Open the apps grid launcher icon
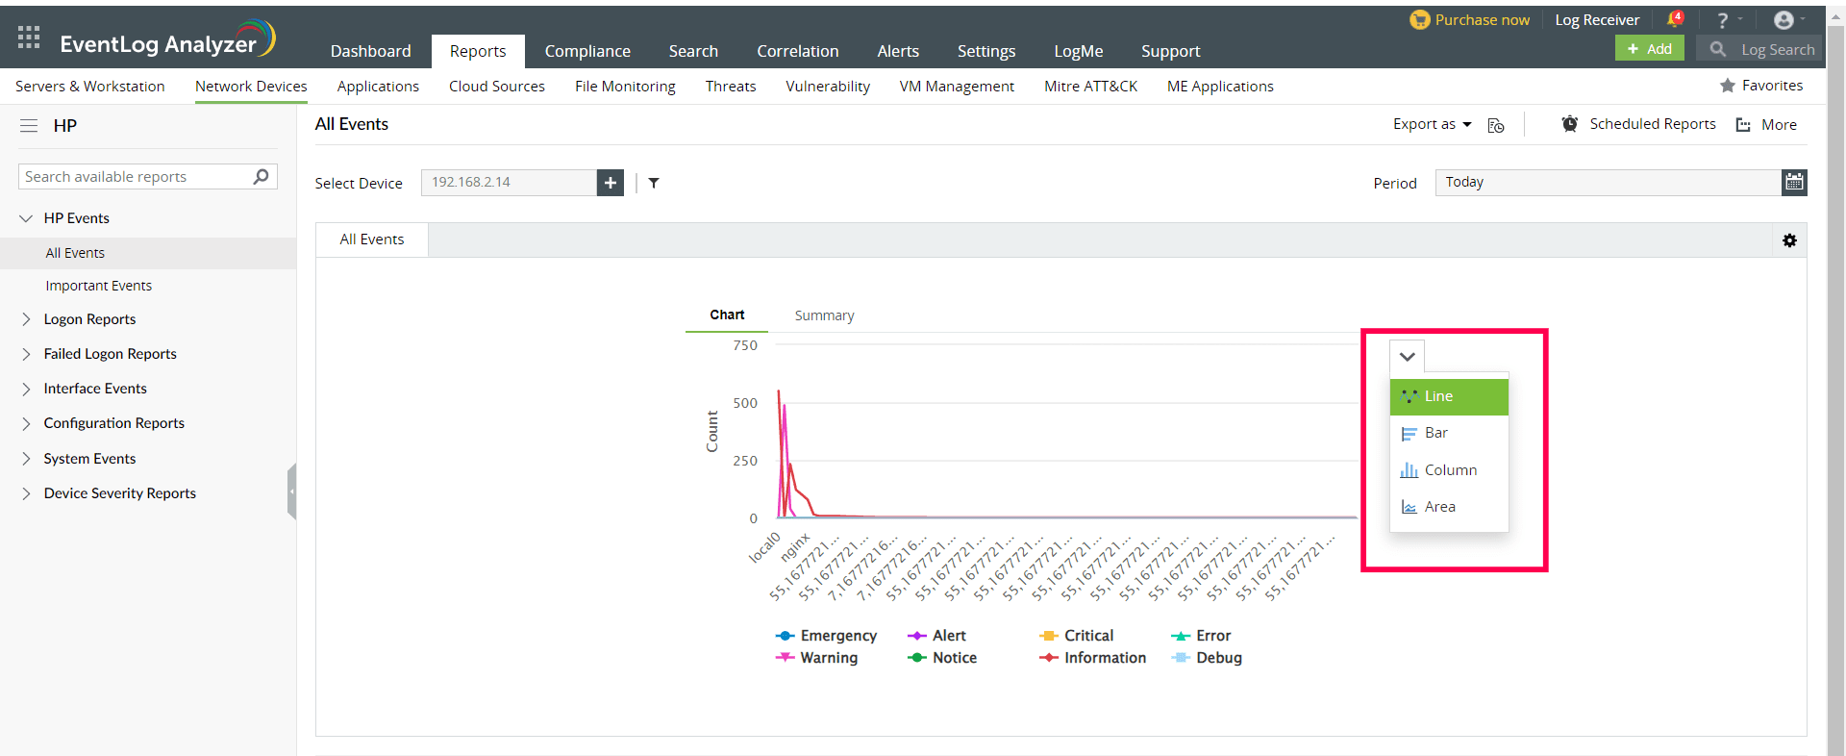This screenshot has height=756, width=1846. click(29, 38)
